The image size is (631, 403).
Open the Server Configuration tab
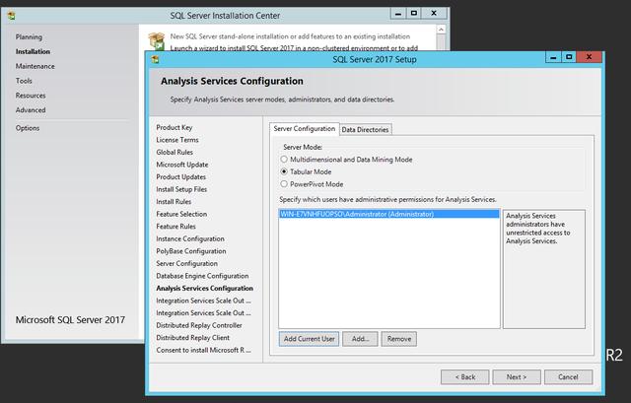click(x=305, y=129)
